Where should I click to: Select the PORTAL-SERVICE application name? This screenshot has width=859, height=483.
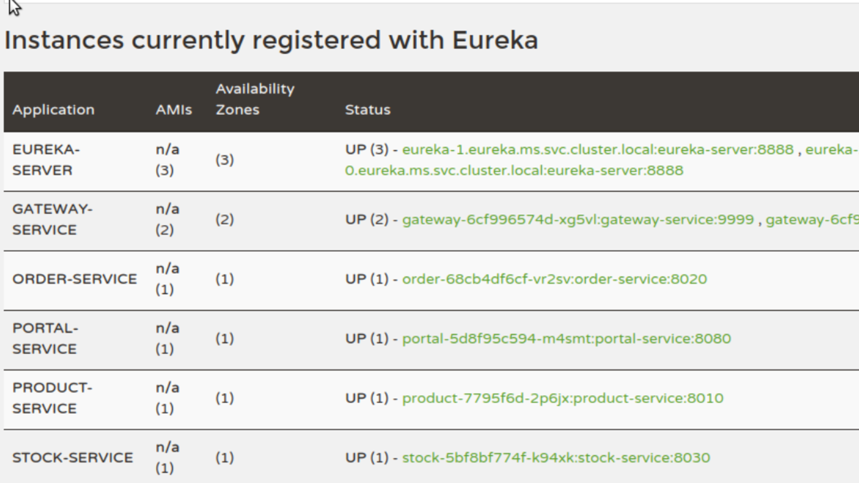pyautogui.click(x=45, y=338)
